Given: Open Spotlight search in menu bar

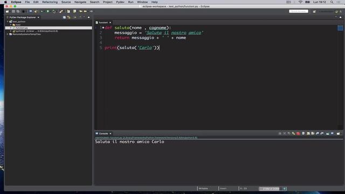Looking at the screenshot, I should [332, 2].
